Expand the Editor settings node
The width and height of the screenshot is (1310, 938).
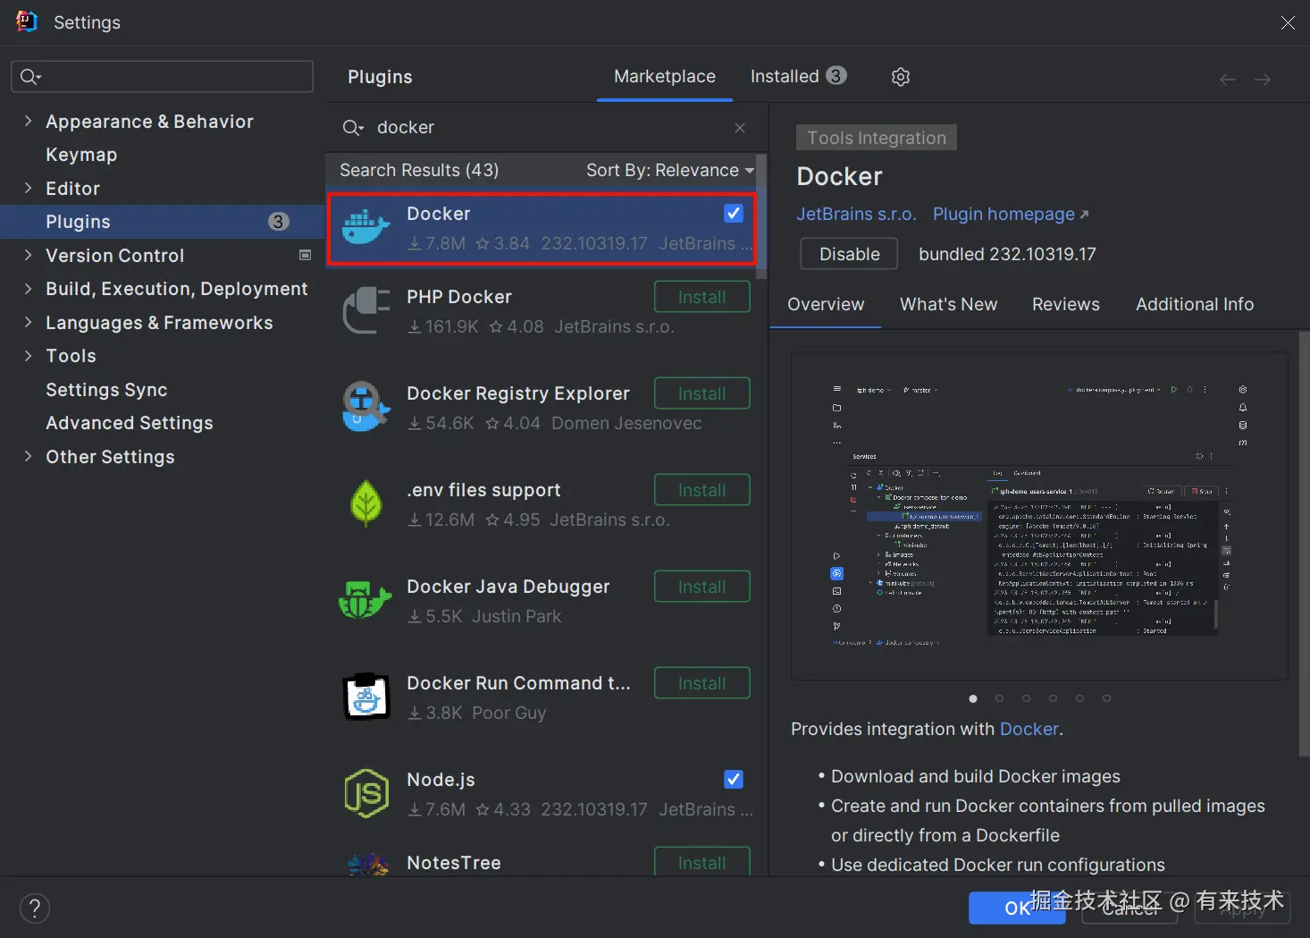tap(28, 188)
